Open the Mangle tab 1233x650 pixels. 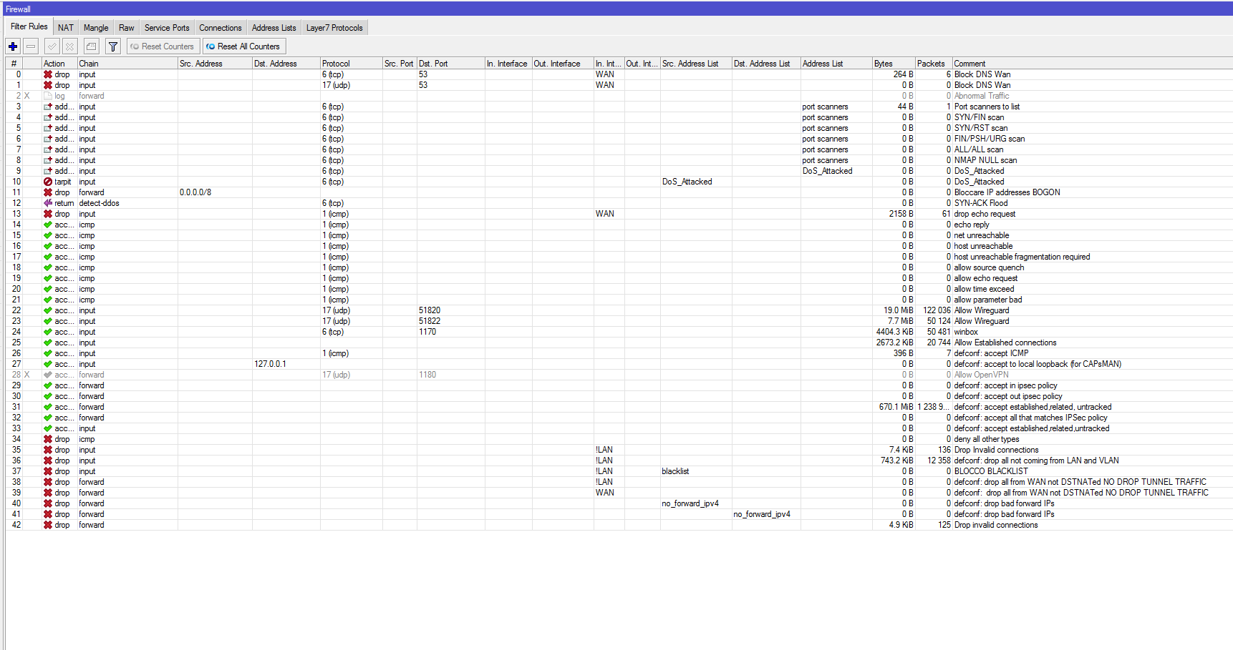tap(96, 28)
